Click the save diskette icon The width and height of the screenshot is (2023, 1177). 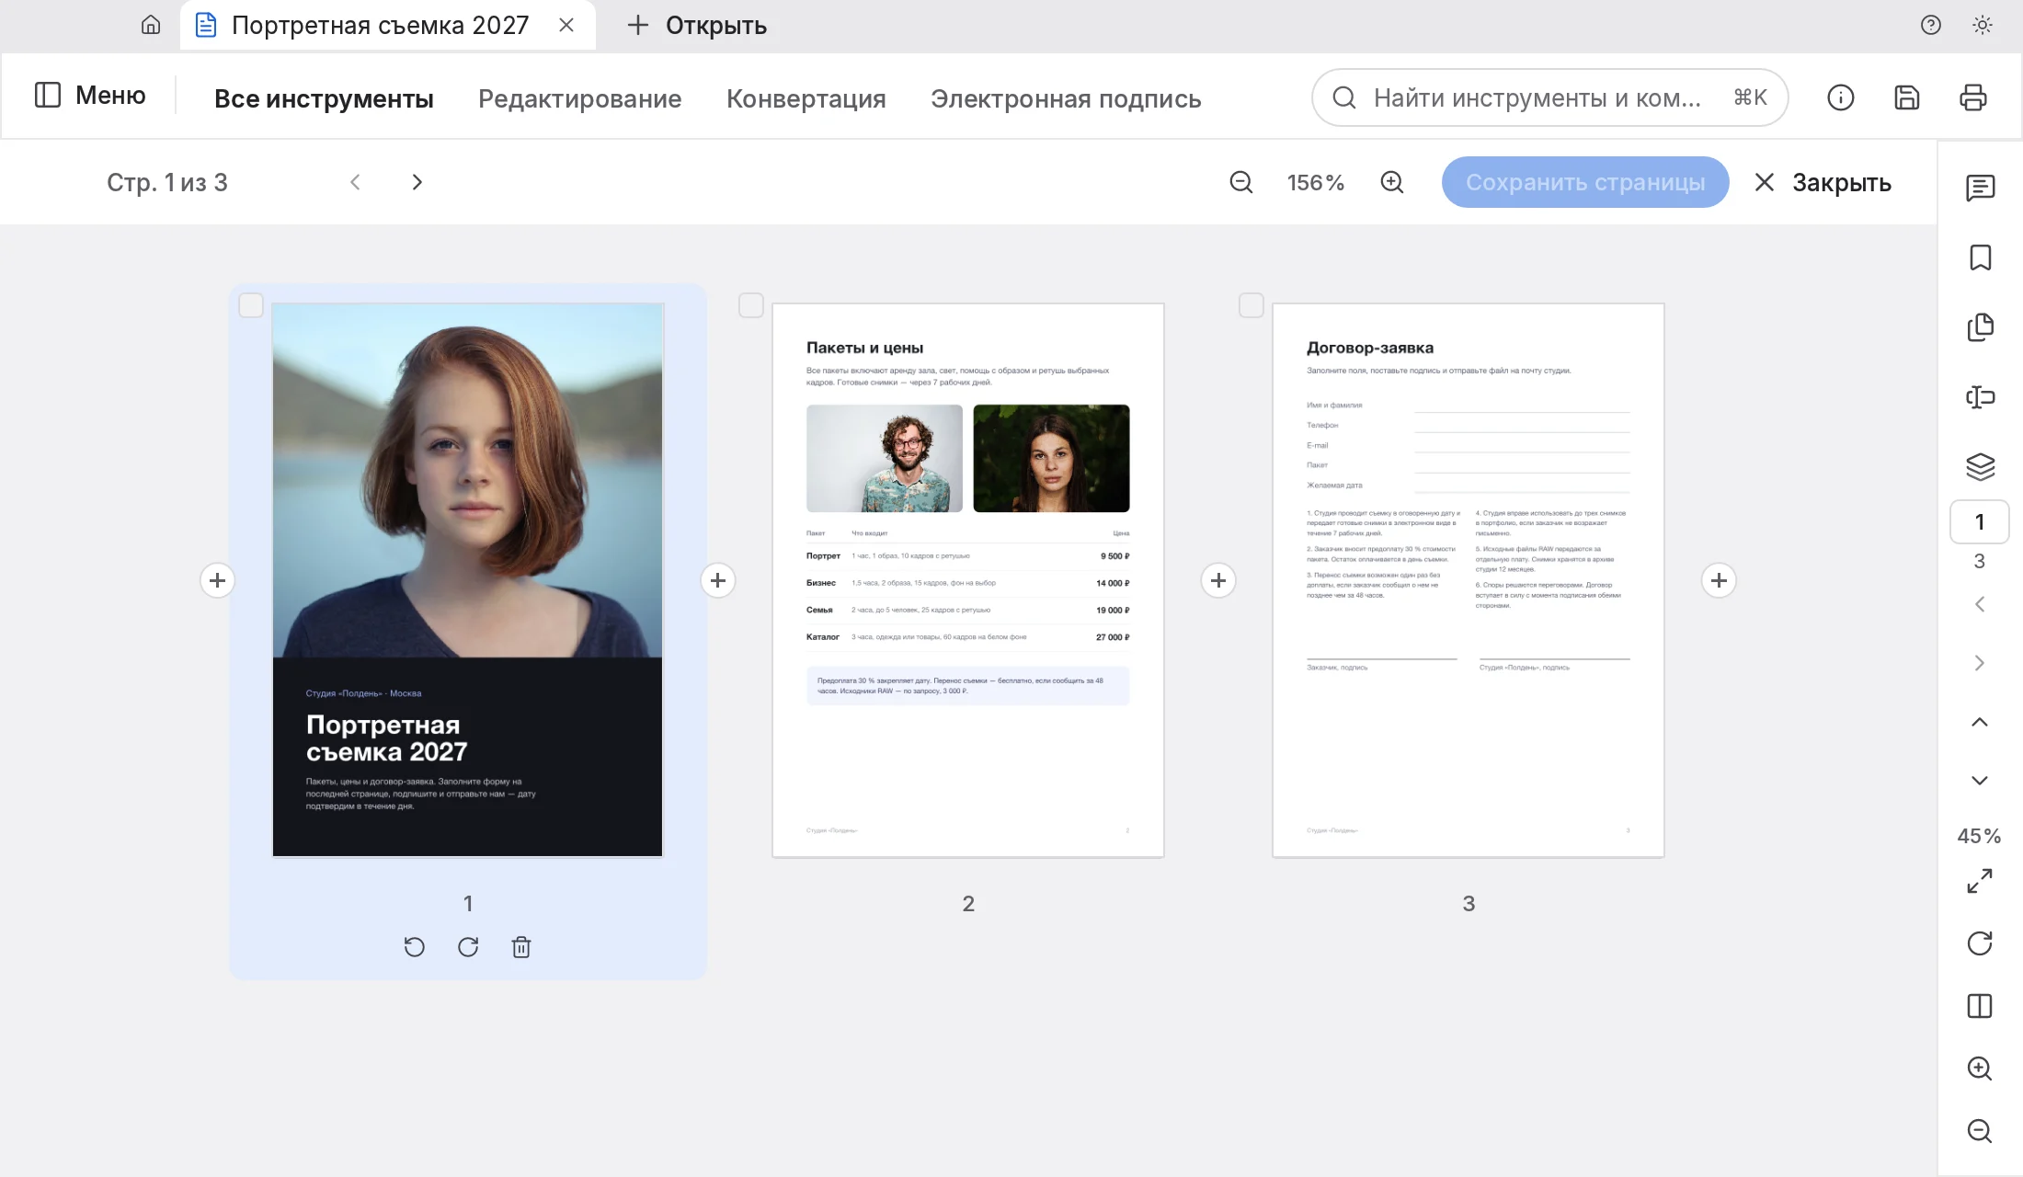point(1907,97)
